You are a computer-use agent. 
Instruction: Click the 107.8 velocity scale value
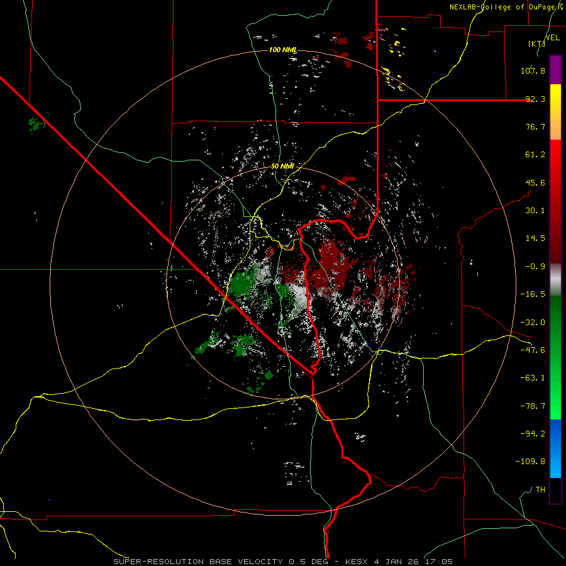533,70
